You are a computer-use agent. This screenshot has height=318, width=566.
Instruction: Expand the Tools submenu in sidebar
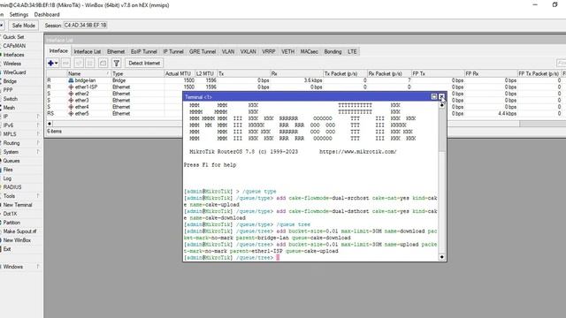tap(38, 196)
